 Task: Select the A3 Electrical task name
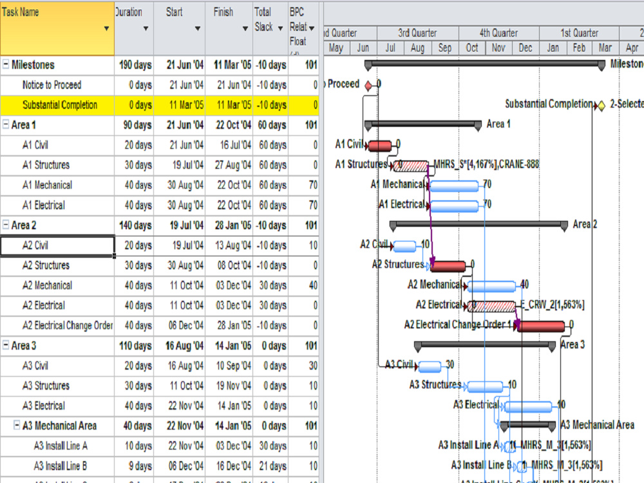point(44,406)
